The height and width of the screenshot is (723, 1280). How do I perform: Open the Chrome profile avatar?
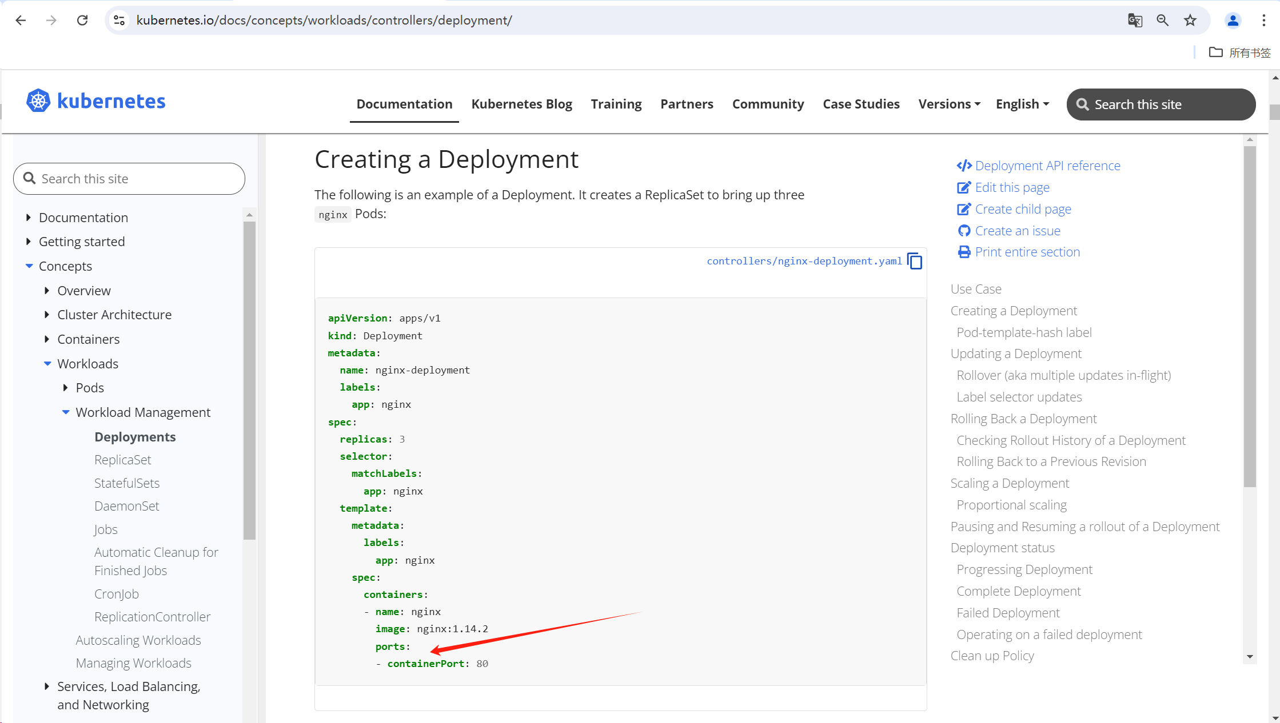point(1233,21)
